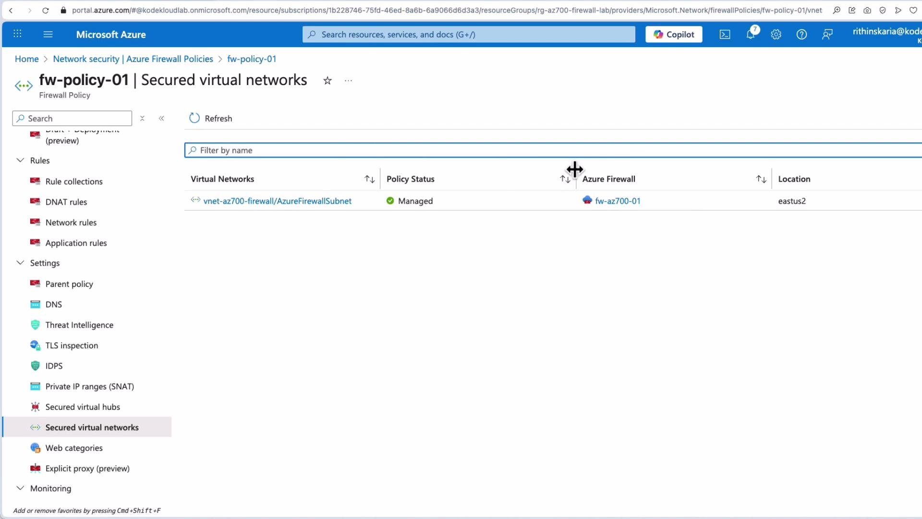Image resolution: width=922 pixels, height=519 pixels.
Task: Sort by Azure Firewall column arrows
Action: tap(761, 179)
